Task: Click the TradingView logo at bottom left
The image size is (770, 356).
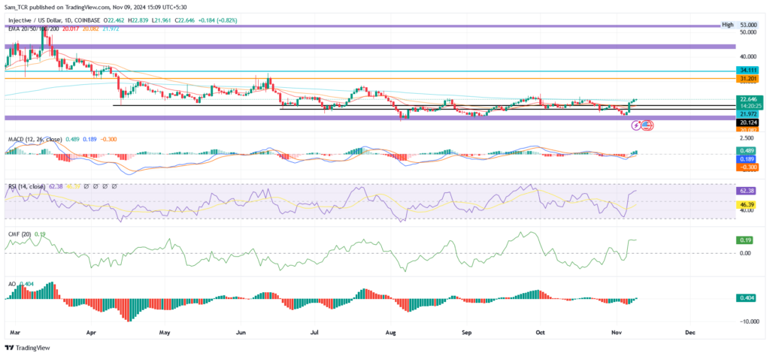Action: coord(27,347)
